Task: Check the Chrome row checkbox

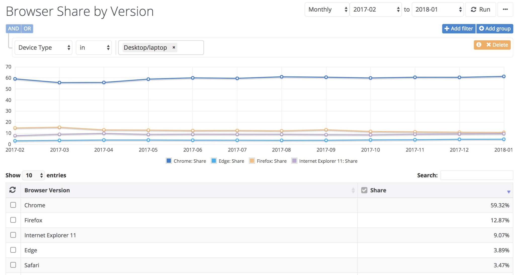Action: point(13,205)
